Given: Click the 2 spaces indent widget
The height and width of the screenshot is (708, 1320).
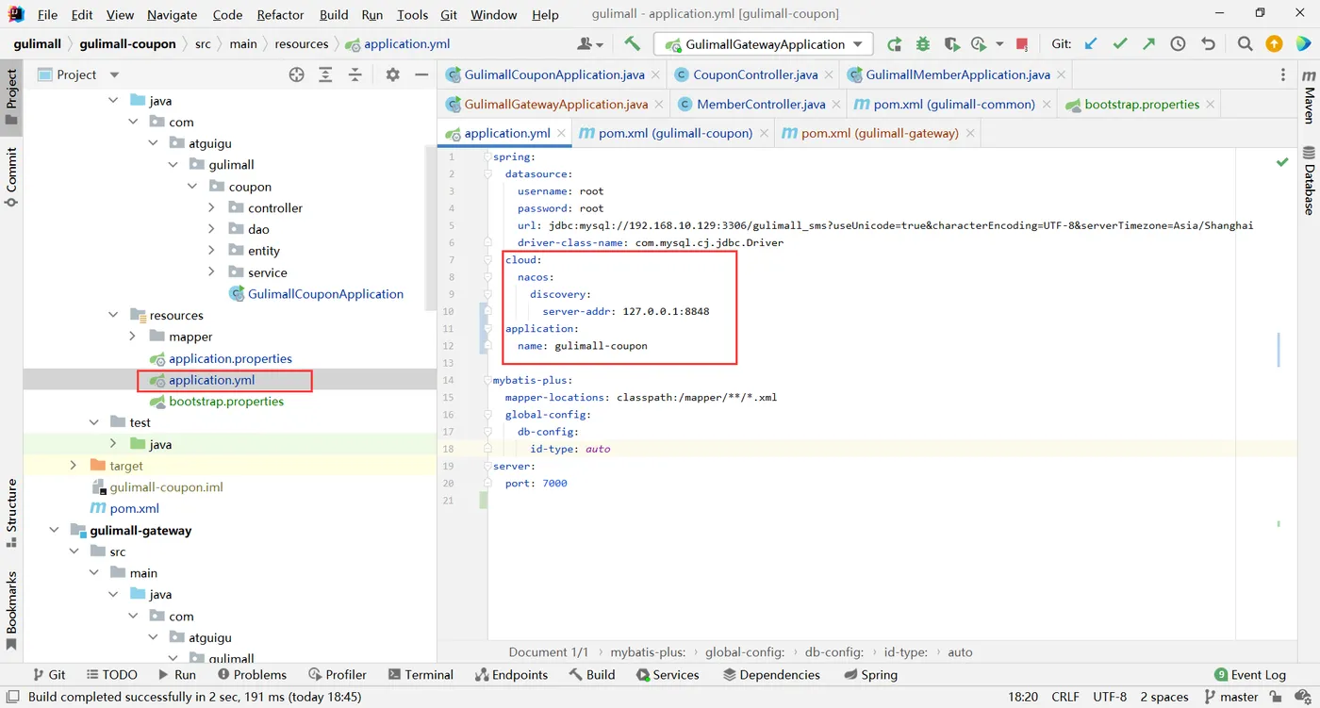Looking at the screenshot, I should 1164,698.
